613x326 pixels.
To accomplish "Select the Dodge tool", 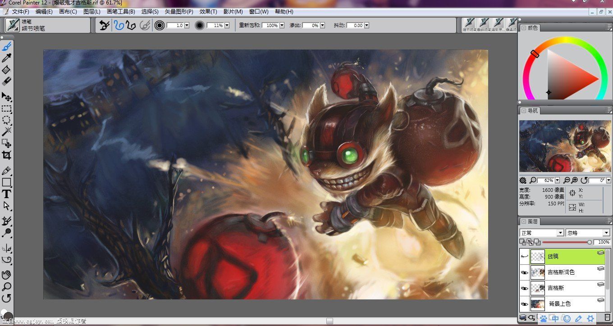I will (x=6, y=233).
